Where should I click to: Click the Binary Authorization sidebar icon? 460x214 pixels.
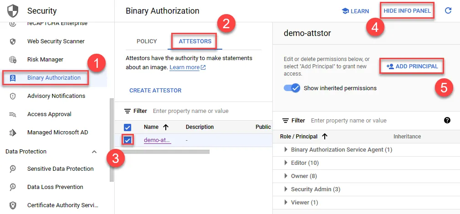13,78
